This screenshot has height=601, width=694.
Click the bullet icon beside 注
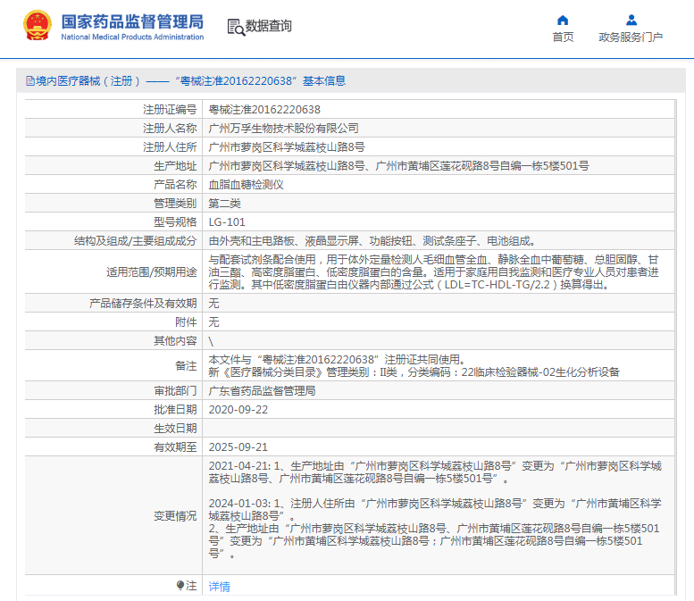point(180,586)
